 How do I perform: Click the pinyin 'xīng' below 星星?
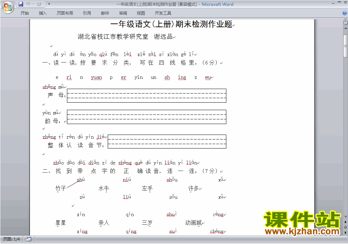click(x=82, y=231)
